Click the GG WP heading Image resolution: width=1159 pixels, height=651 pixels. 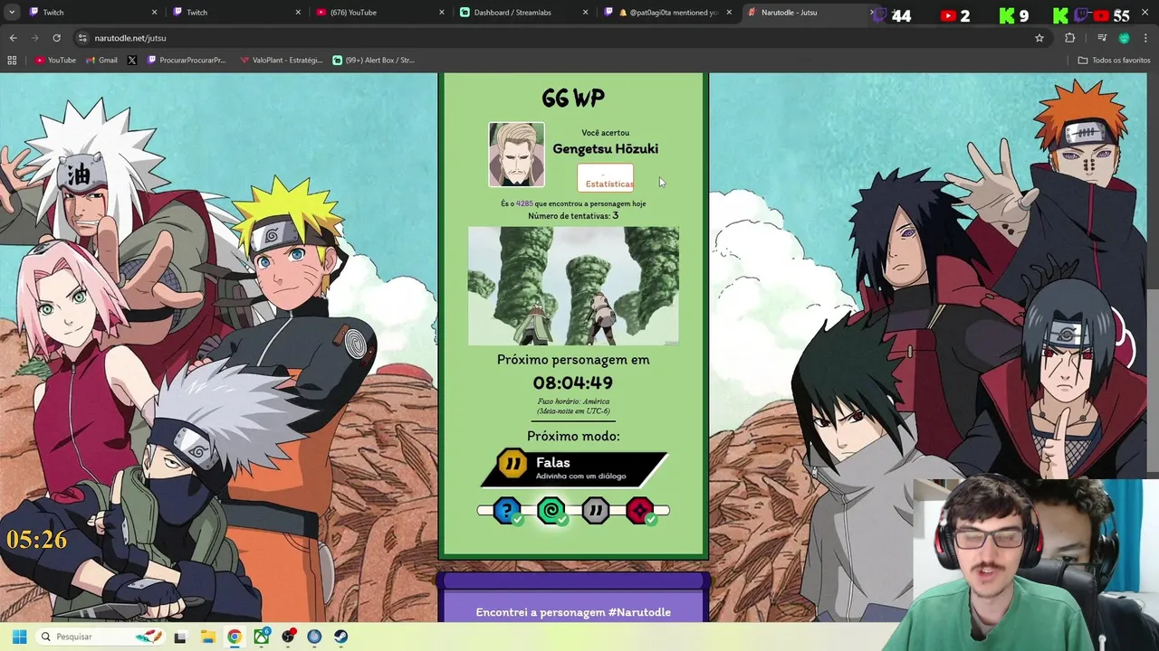(x=573, y=98)
